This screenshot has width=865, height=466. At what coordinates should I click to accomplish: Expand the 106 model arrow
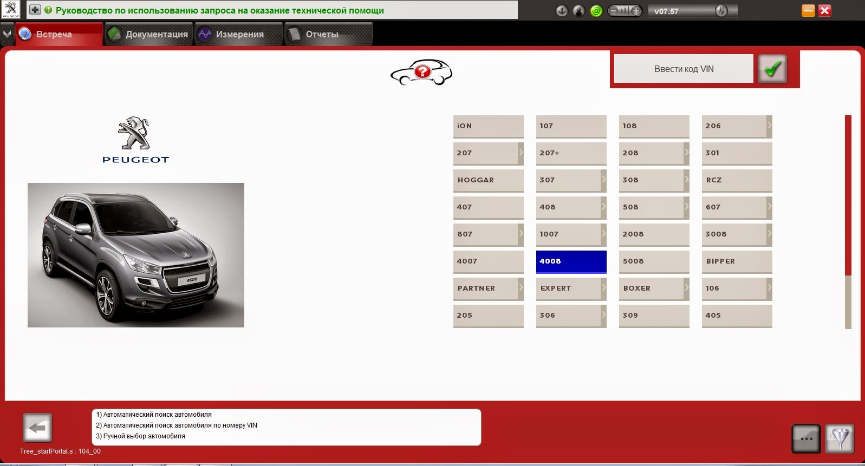coord(769,288)
